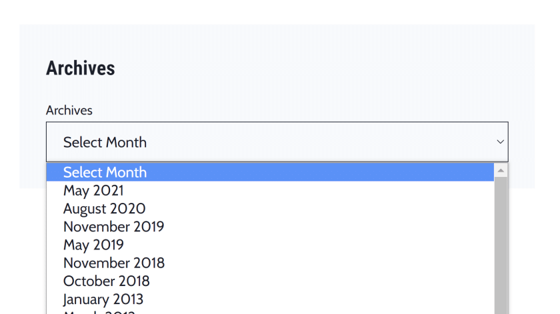The image size is (560, 314).
Task: Click the dropdown list scrollbar thumb
Action: [501, 246]
